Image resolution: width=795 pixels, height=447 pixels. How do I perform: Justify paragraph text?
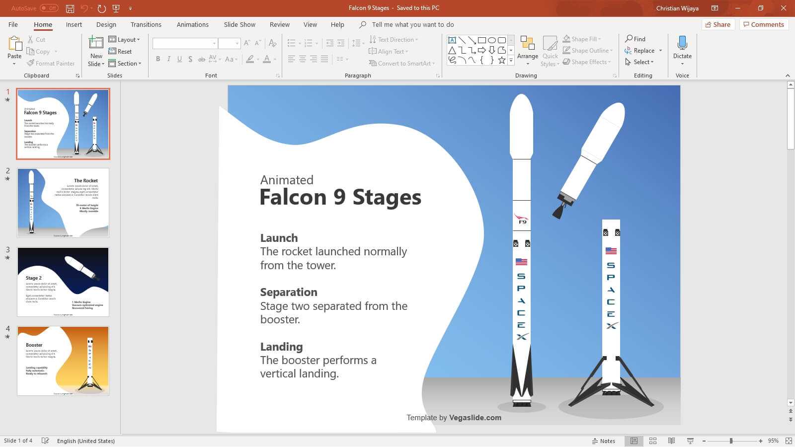point(324,59)
